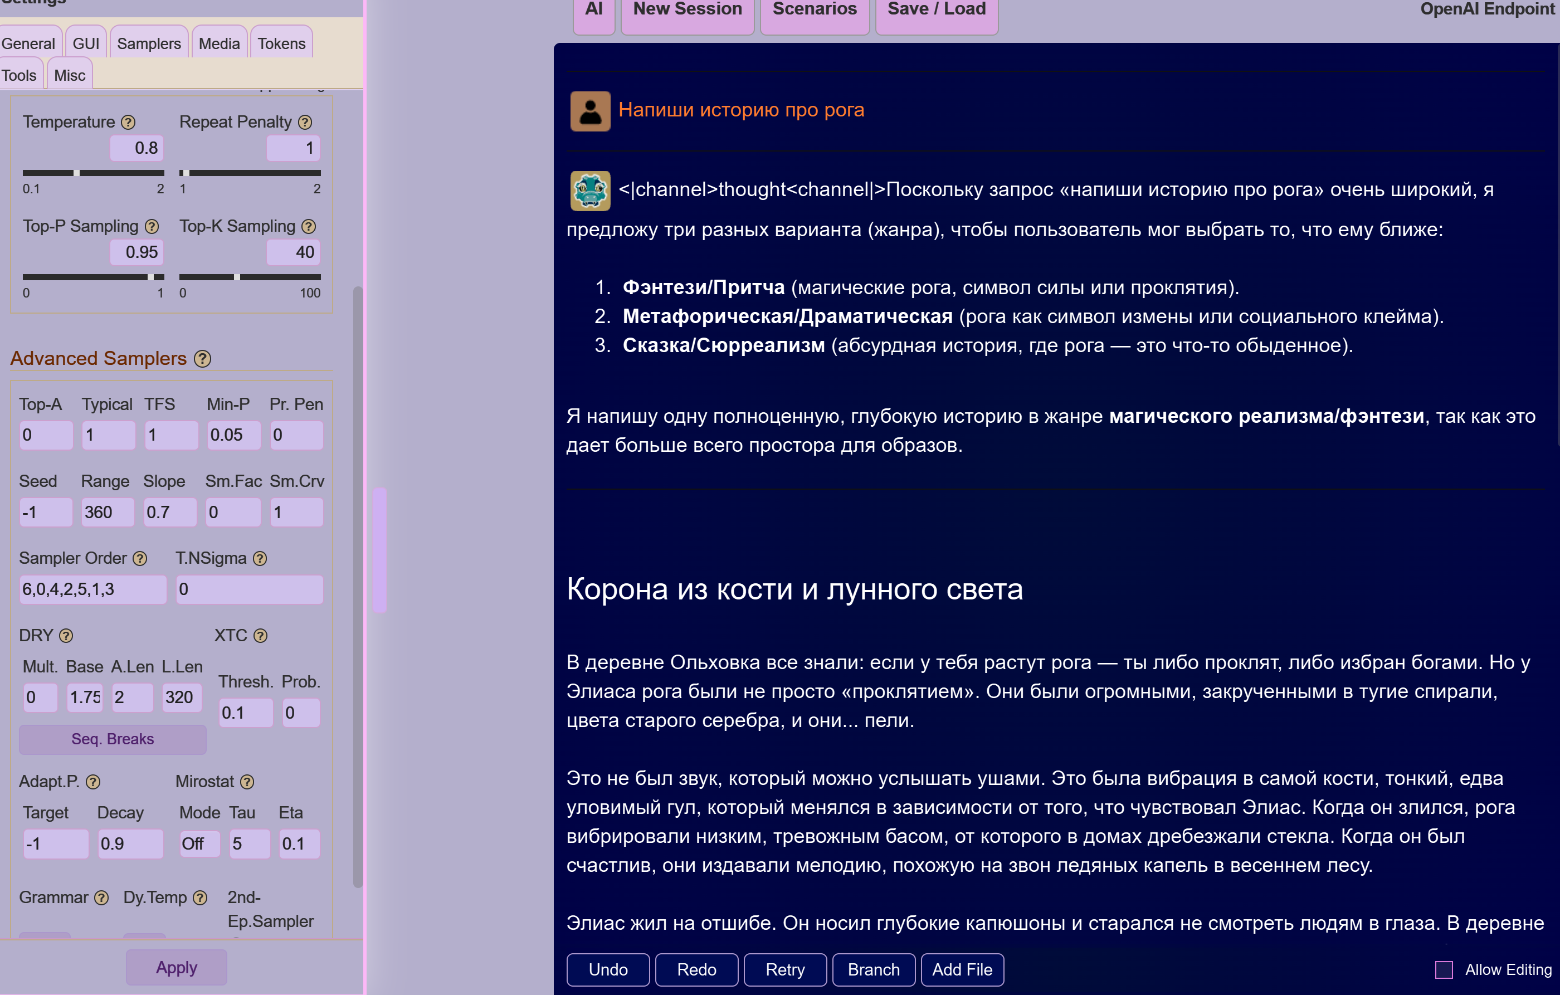This screenshot has width=1560, height=995.
Task: Open the Misc tab
Action: [70, 75]
